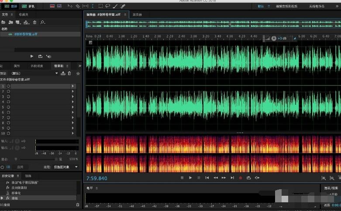Click the Record button in transport
The height and width of the screenshot is (211, 341).
click(x=240, y=178)
